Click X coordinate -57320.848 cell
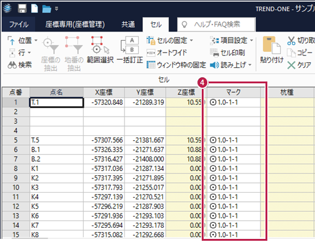The image size is (315, 242). (x=104, y=102)
